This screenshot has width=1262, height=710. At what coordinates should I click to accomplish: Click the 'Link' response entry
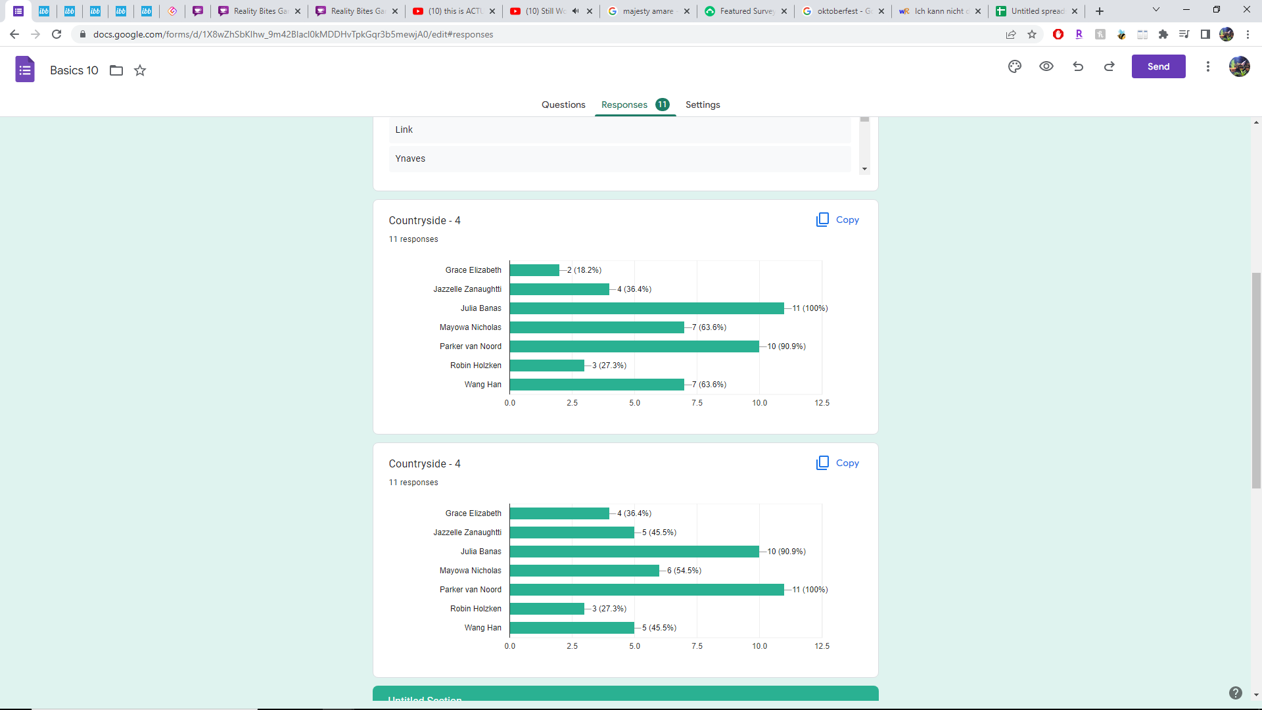pos(620,130)
